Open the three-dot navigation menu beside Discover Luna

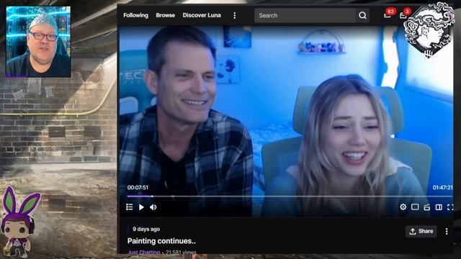pos(234,16)
